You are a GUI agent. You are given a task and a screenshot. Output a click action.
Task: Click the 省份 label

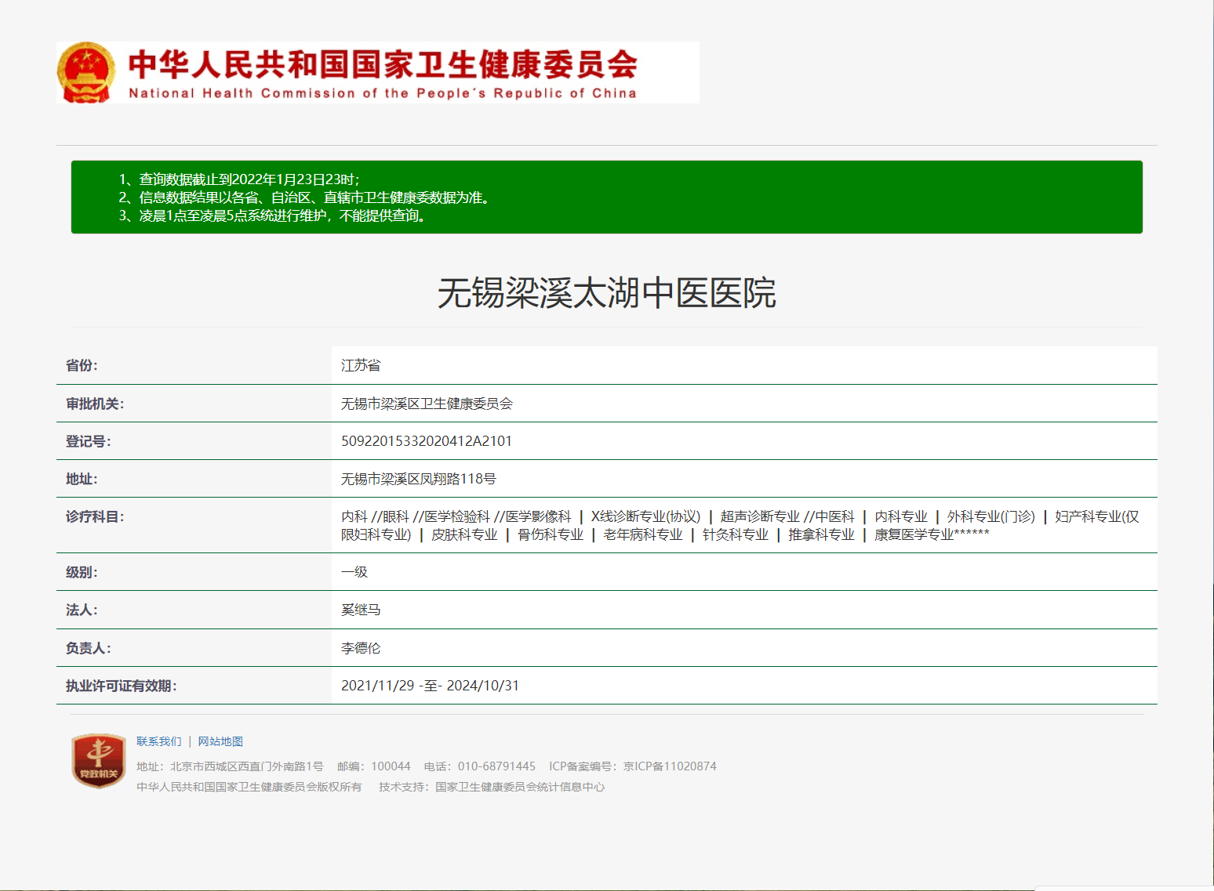click(x=82, y=365)
